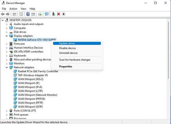Select WAN Miniport (L2TP)
This screenshot has height=124, width=171.
30,91
